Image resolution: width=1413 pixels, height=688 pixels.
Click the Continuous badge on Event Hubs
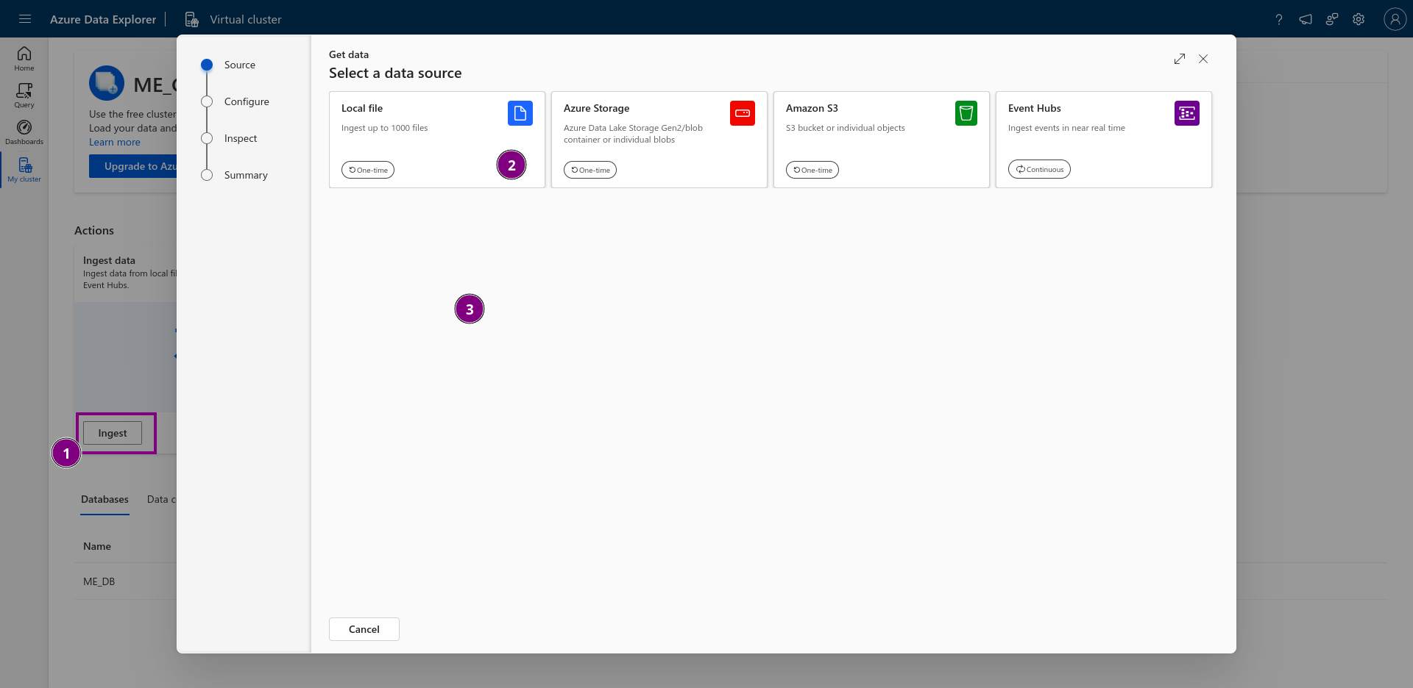click(x=1039, y=169)
